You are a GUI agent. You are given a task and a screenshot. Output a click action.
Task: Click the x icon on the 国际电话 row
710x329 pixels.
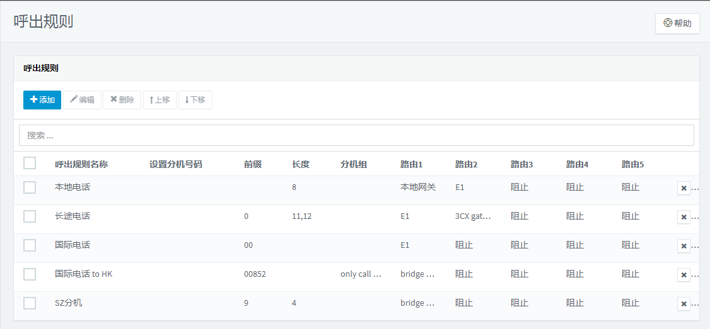point(684,247)
